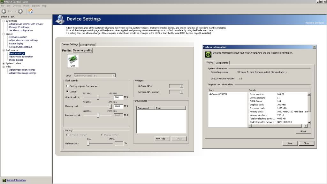Select Factory shipped frequencies radio button
327x184 pixels.
pyautogui.click(x=67, y=86)
